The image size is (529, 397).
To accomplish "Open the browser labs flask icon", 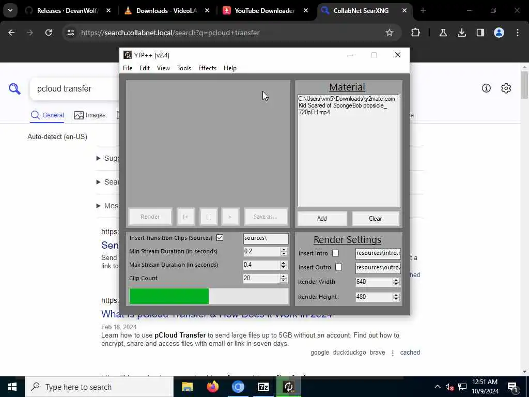I will [x=443, y=33].
